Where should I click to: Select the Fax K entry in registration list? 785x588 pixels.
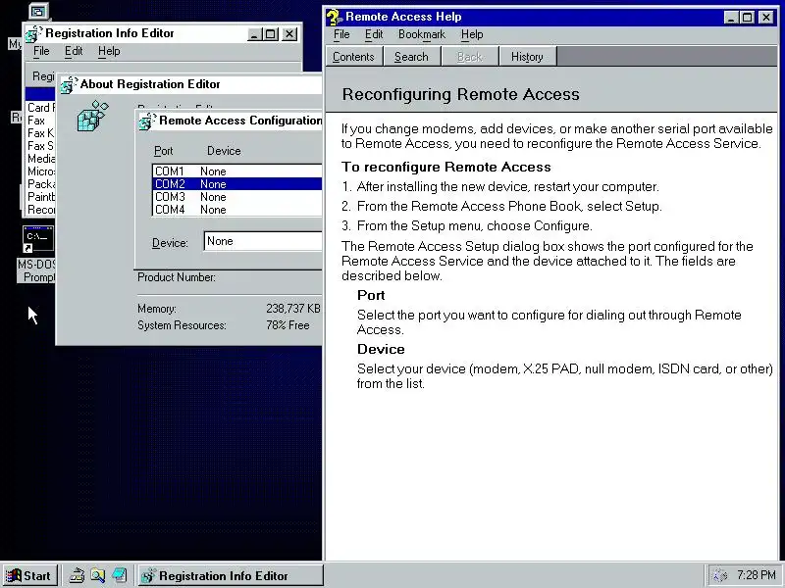pyautogui.click(x=40, y=133)
